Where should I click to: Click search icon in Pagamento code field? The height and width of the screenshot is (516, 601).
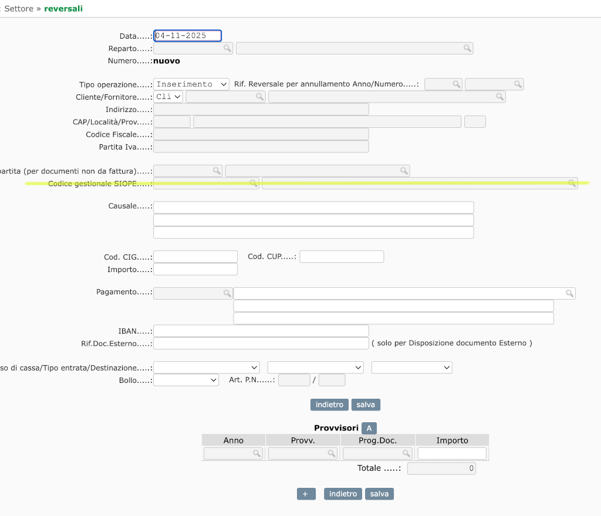click(x=227, y=293)
